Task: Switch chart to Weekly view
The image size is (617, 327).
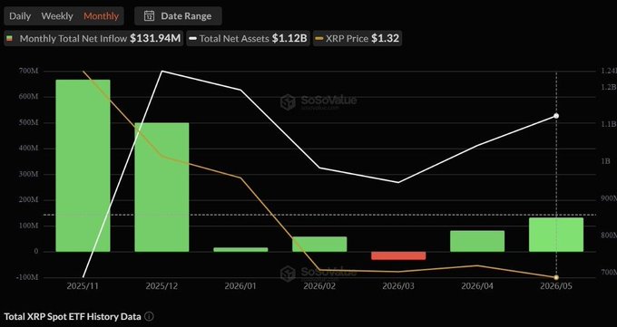Action: [x=57, y=16]
